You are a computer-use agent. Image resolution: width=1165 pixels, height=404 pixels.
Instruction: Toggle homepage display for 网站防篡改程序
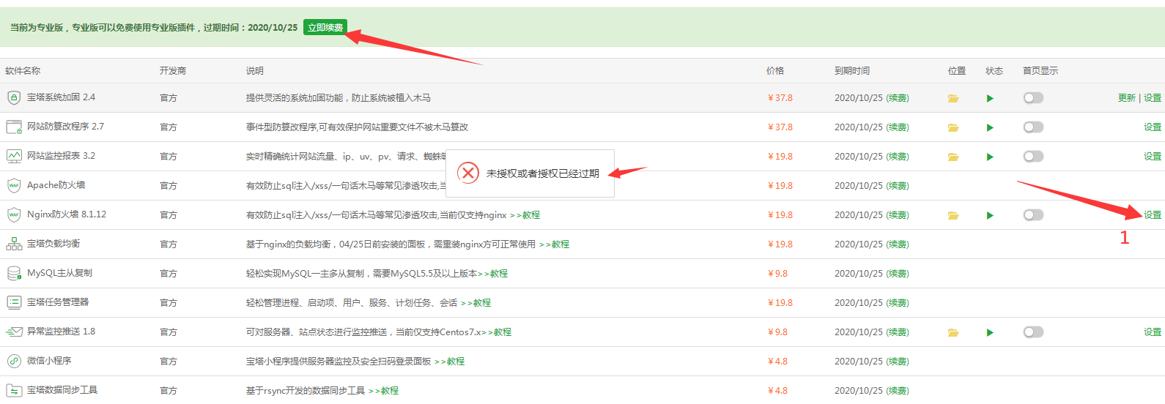1033,127
